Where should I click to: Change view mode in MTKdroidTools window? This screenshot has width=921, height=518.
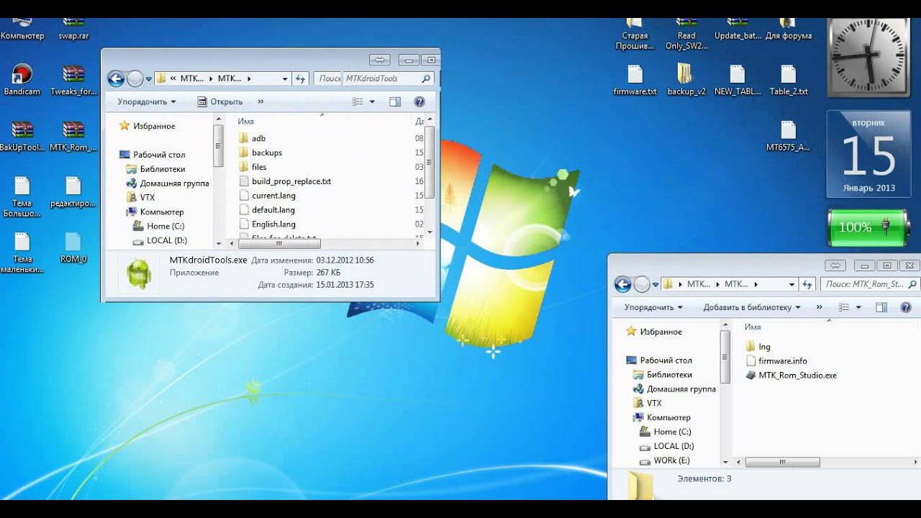pos(358,102)
